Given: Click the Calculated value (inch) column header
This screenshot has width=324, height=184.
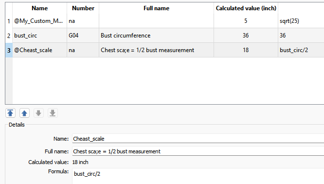Looking at the screenshot, I should [x=246, y=8].
